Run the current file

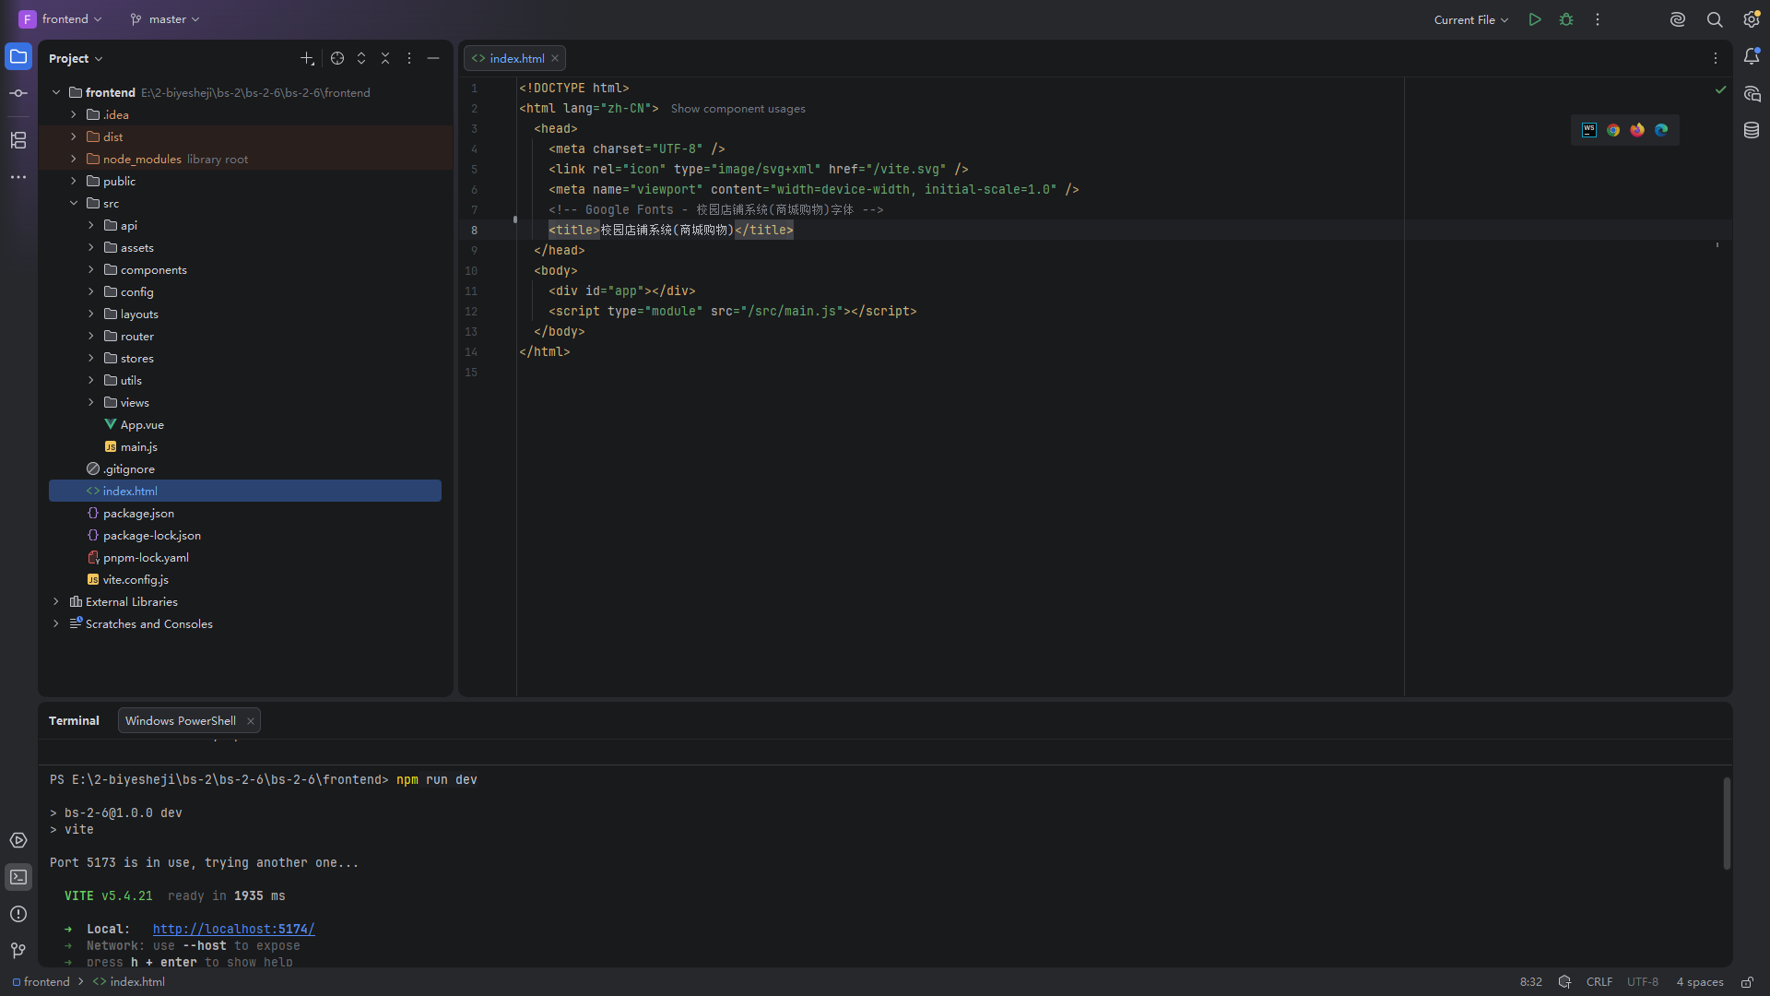(1535, 19)
